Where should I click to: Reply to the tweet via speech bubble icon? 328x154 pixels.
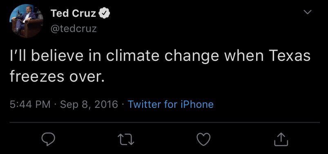(x=48, y=140)
